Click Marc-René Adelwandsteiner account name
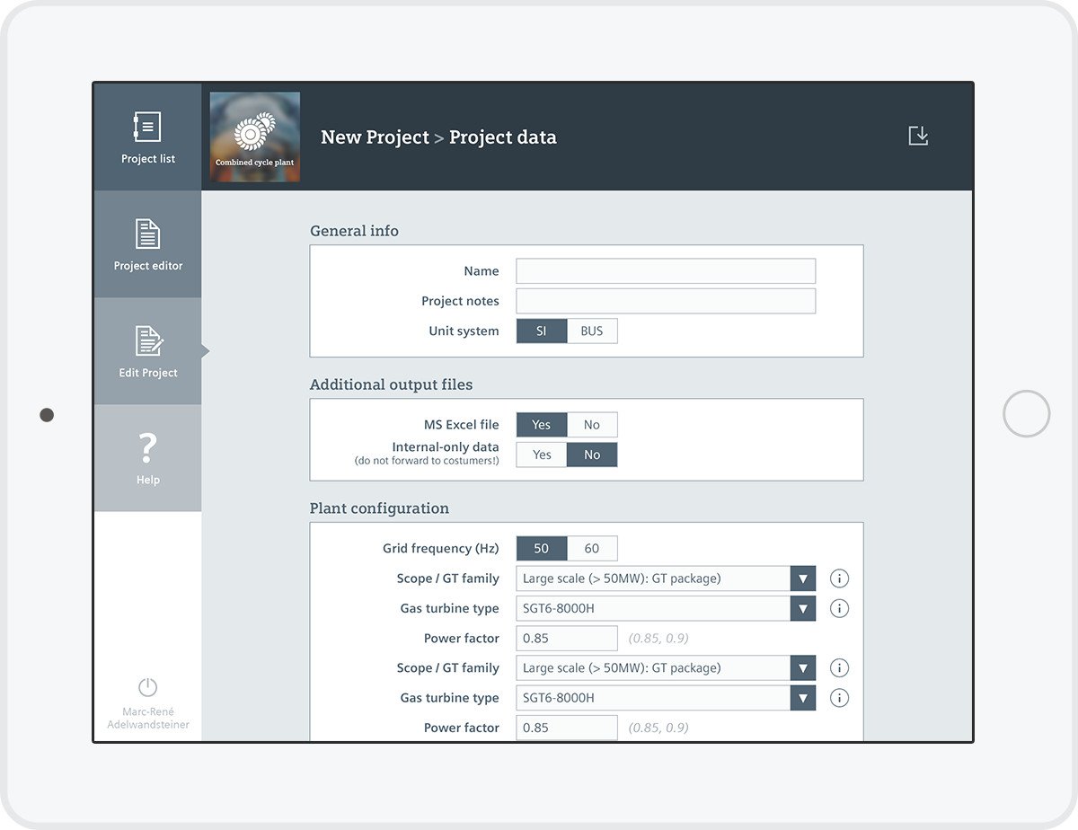Image resolution: width=1078 pixels, height=830 pixels. coord(147,717)
